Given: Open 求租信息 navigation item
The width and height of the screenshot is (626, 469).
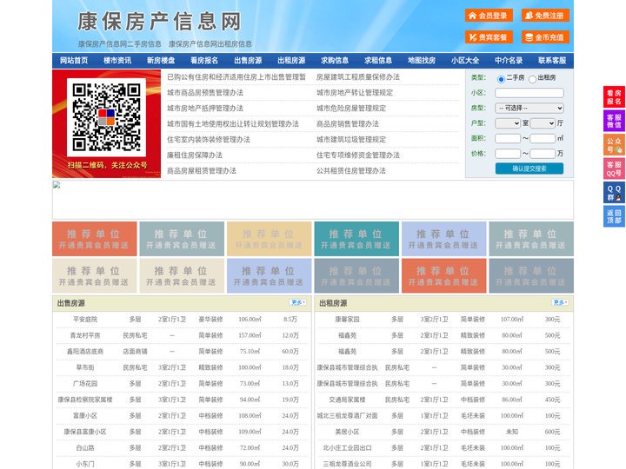Looking at the screenshot, I should [378, 61].
